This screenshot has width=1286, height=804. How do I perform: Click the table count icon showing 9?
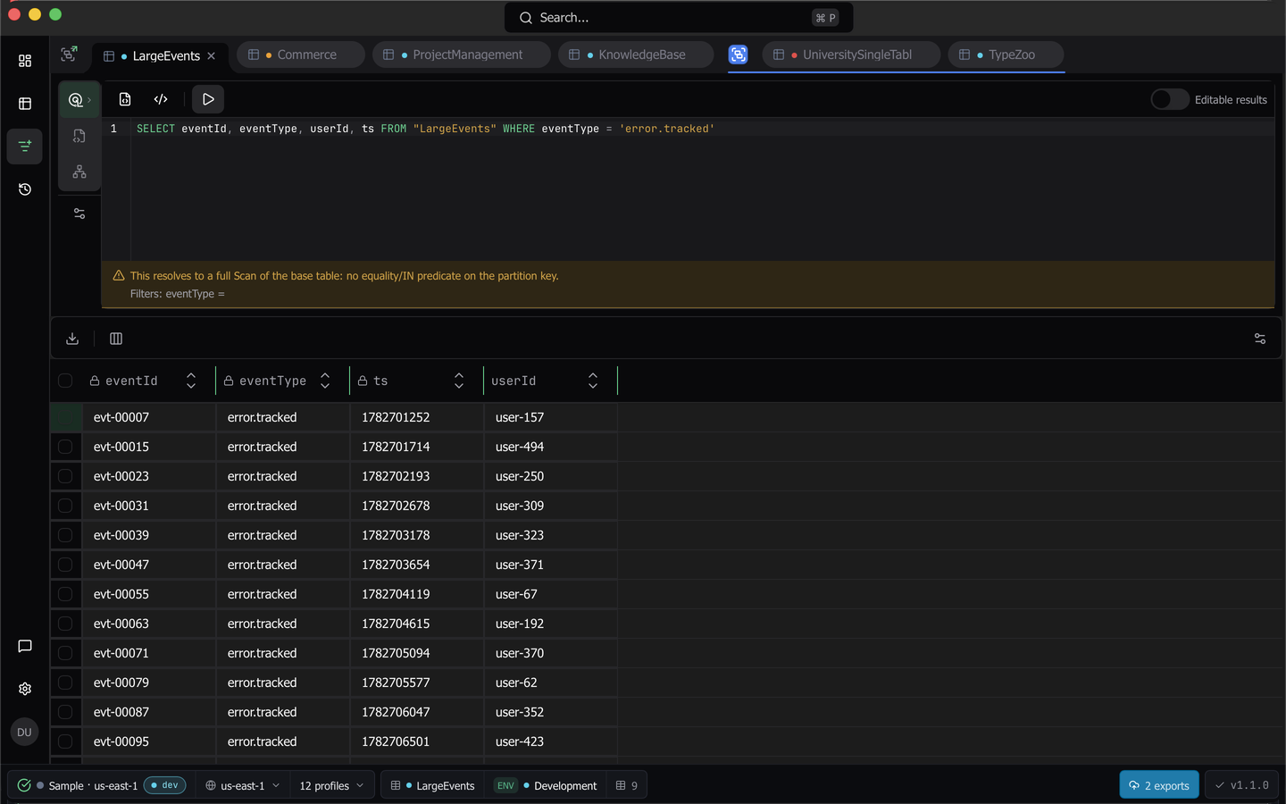coord(627,785)
